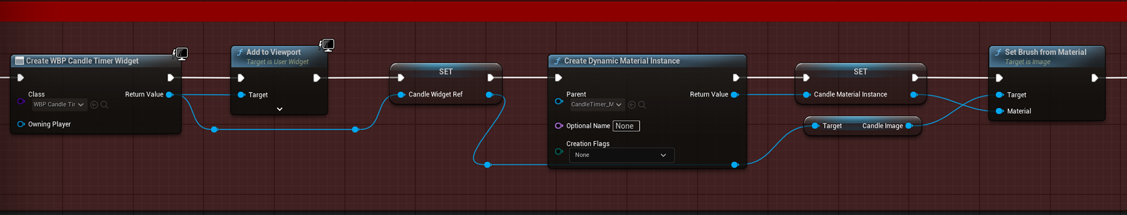Click Candle Material Instance output pin

point(914,94)
